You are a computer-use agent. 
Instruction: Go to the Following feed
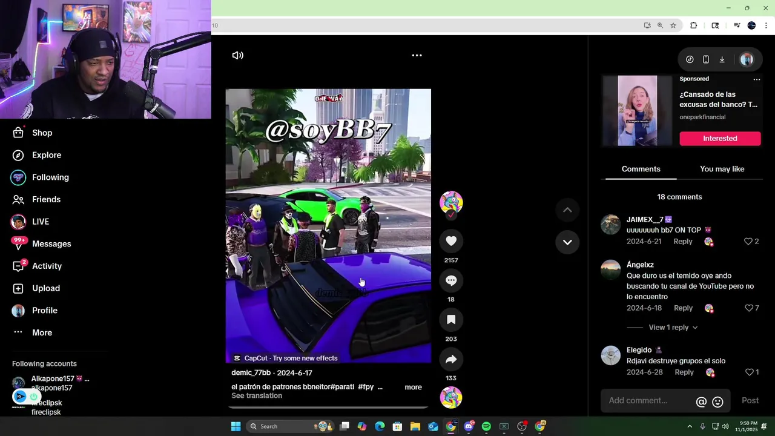click(41, 177)
